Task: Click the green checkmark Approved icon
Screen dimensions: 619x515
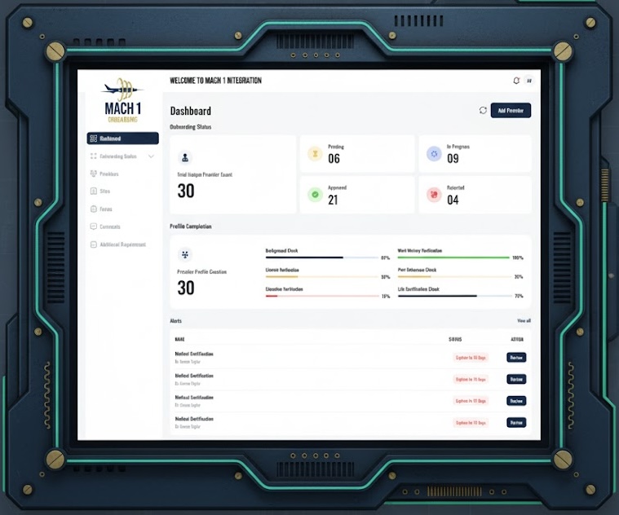Action: pyautogui.click(x=315, y=195)
